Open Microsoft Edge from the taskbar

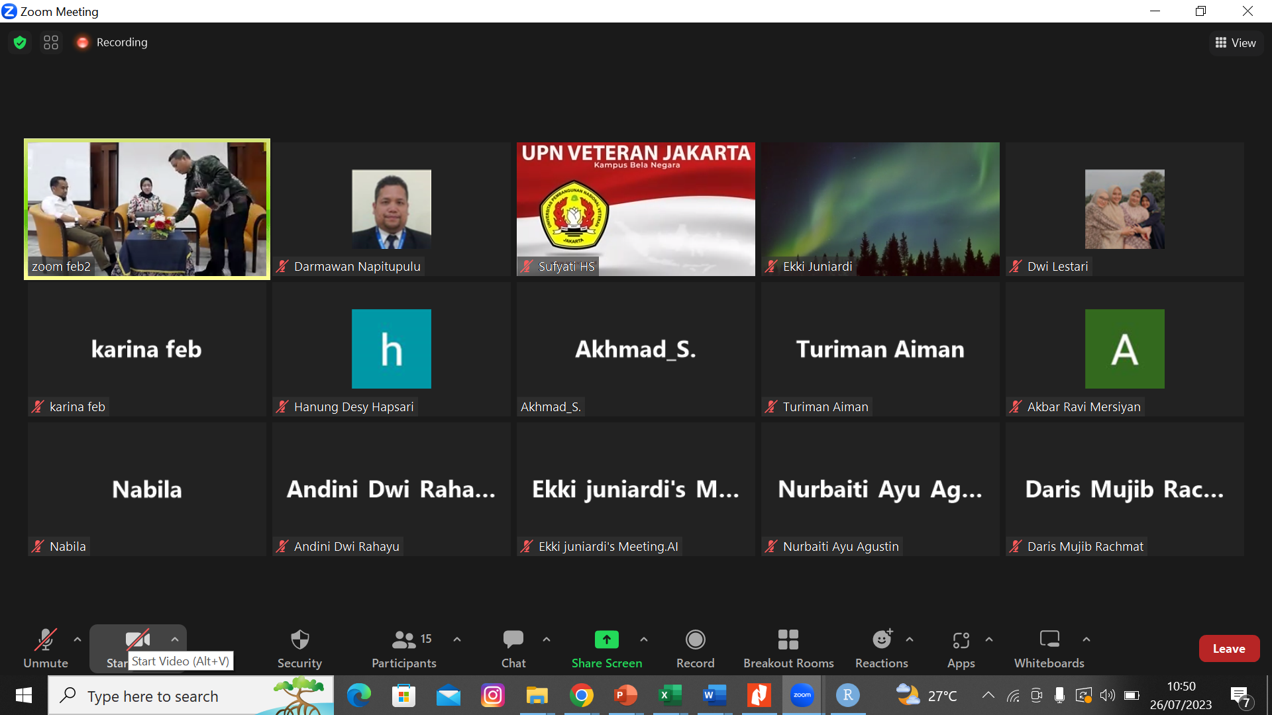(x=358, y=695)
